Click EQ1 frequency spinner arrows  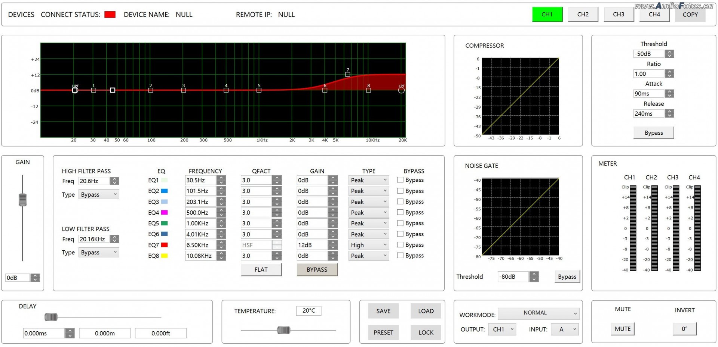tap(221, 180)
